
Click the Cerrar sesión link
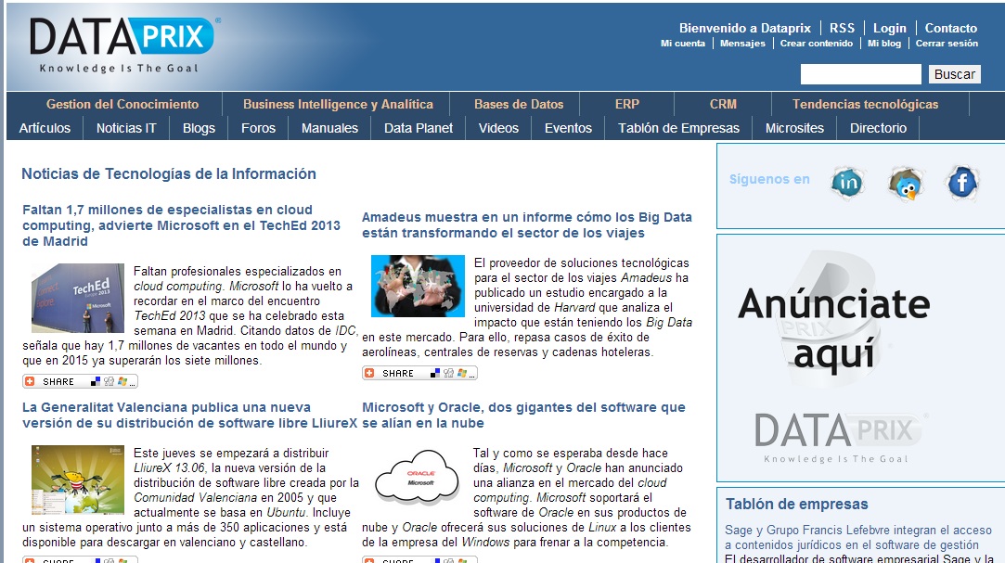tap(947, 44)
